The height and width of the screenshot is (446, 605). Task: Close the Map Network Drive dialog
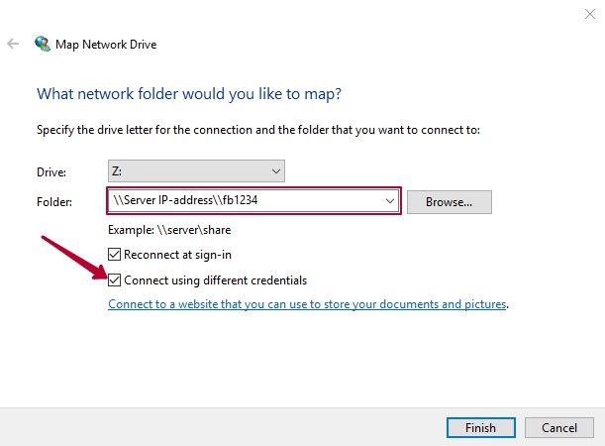589,14
